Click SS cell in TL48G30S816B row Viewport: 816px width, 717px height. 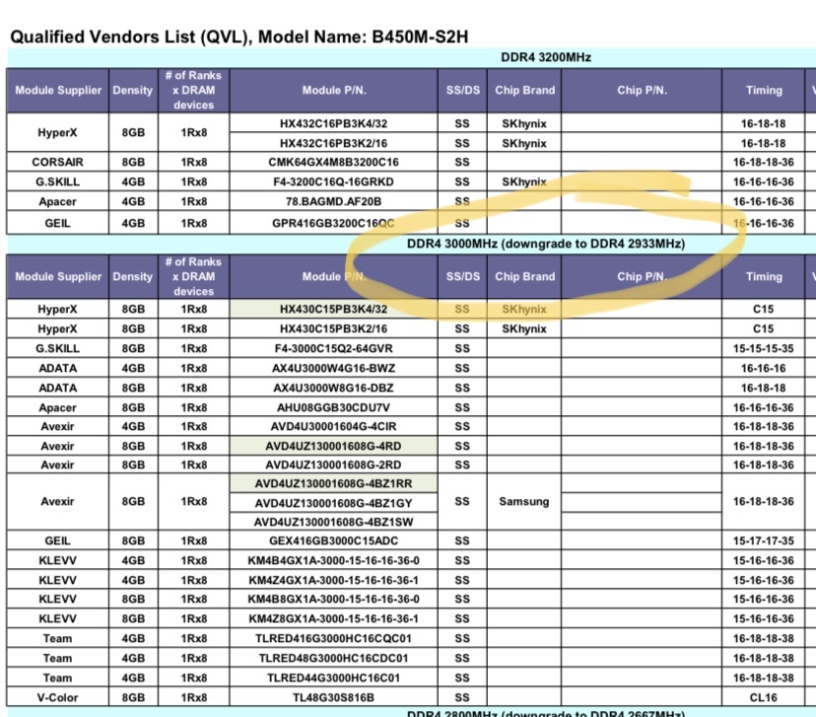coord(462,698)
